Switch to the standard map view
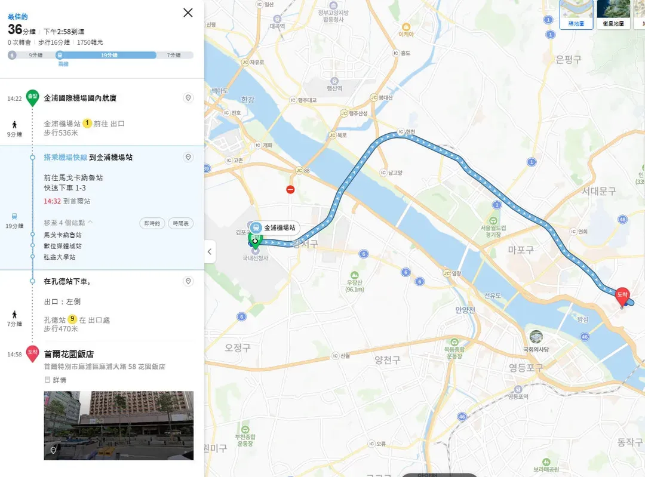The height and width of the screenshot is (477, 645). [576, 15]
